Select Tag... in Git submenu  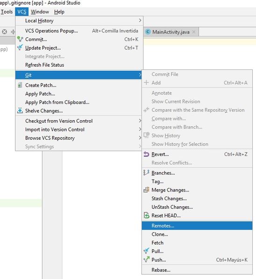click(x=197, y=182)
